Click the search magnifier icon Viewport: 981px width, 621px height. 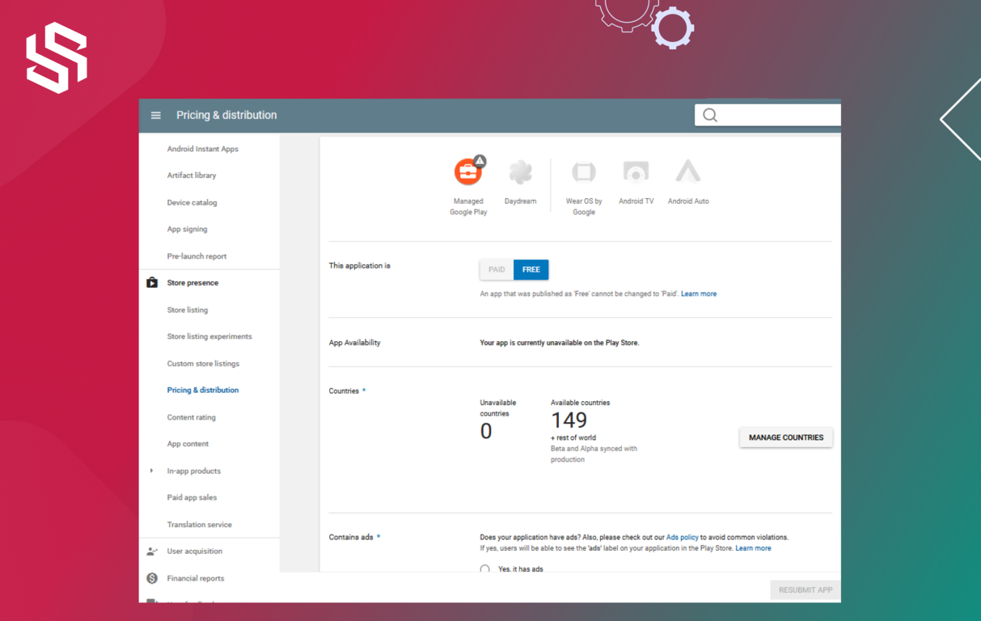pyautogui.click(x=710, y=115)
